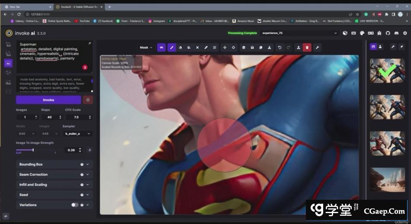Pin the gallery panel
The width and height of the screenshot is (411, 224).
tap(401, 46)
